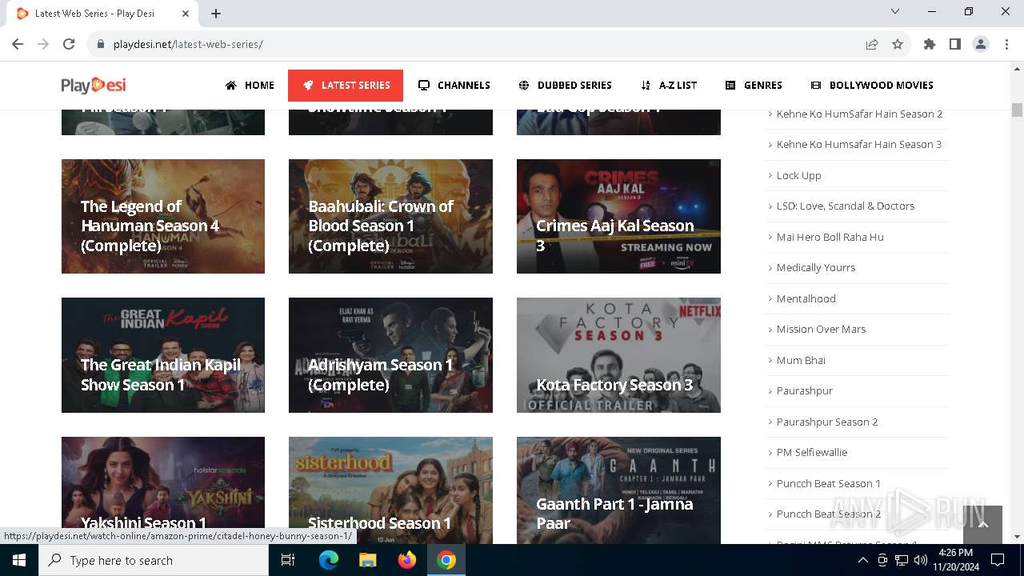Open the HOME menu item
This screenshot has height=576, width=1024.
pyautogui.click(x=250, y=85)
